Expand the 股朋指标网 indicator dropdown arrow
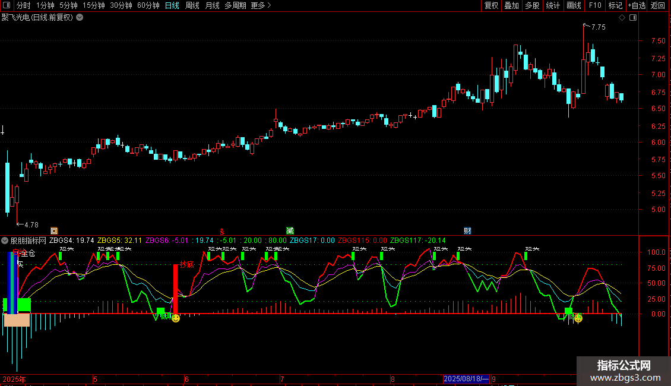 5,241
